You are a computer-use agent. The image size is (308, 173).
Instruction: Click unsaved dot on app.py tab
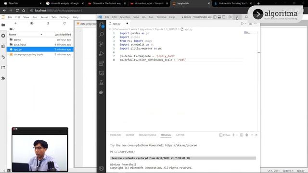click(127, 24)
